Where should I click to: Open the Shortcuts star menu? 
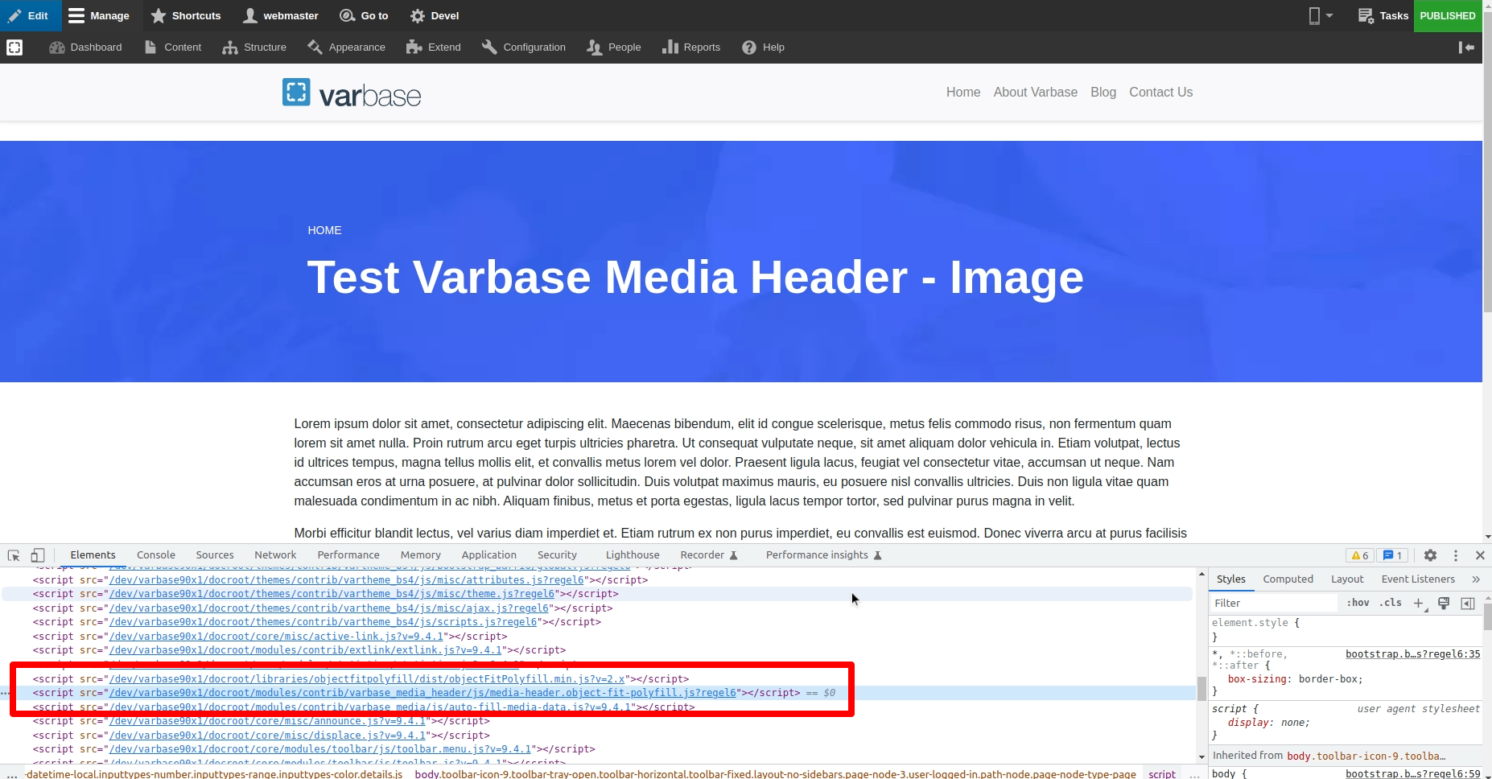coord(186,15)
